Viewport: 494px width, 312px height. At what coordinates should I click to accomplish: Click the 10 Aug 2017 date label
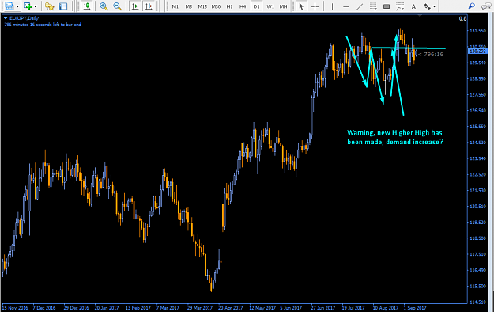point(385,307)
